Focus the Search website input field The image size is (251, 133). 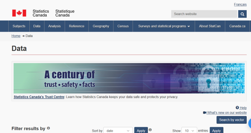click(204, 14)
